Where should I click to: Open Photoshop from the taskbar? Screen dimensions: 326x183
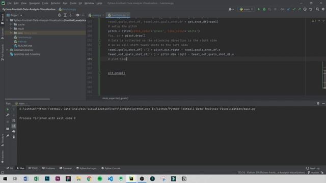(x=47, y=178)
